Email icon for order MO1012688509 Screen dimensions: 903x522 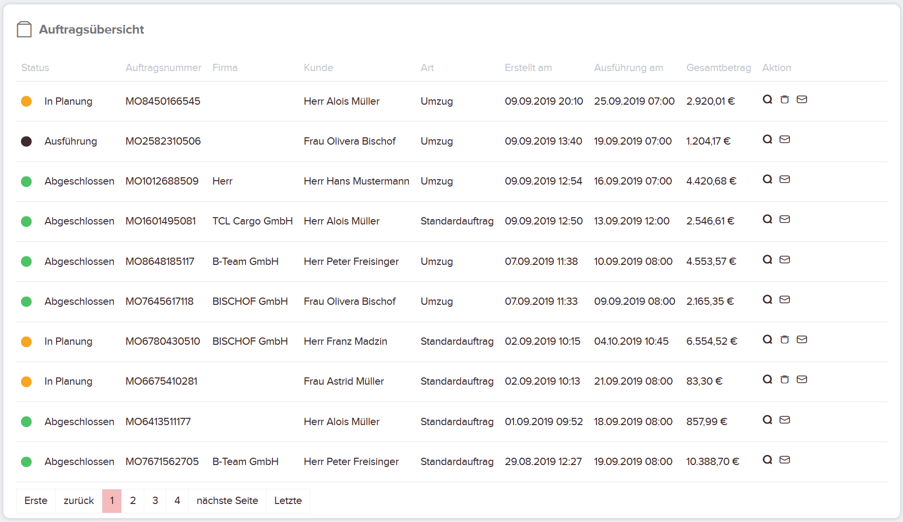pyautogui.click(x=785, y=179)
